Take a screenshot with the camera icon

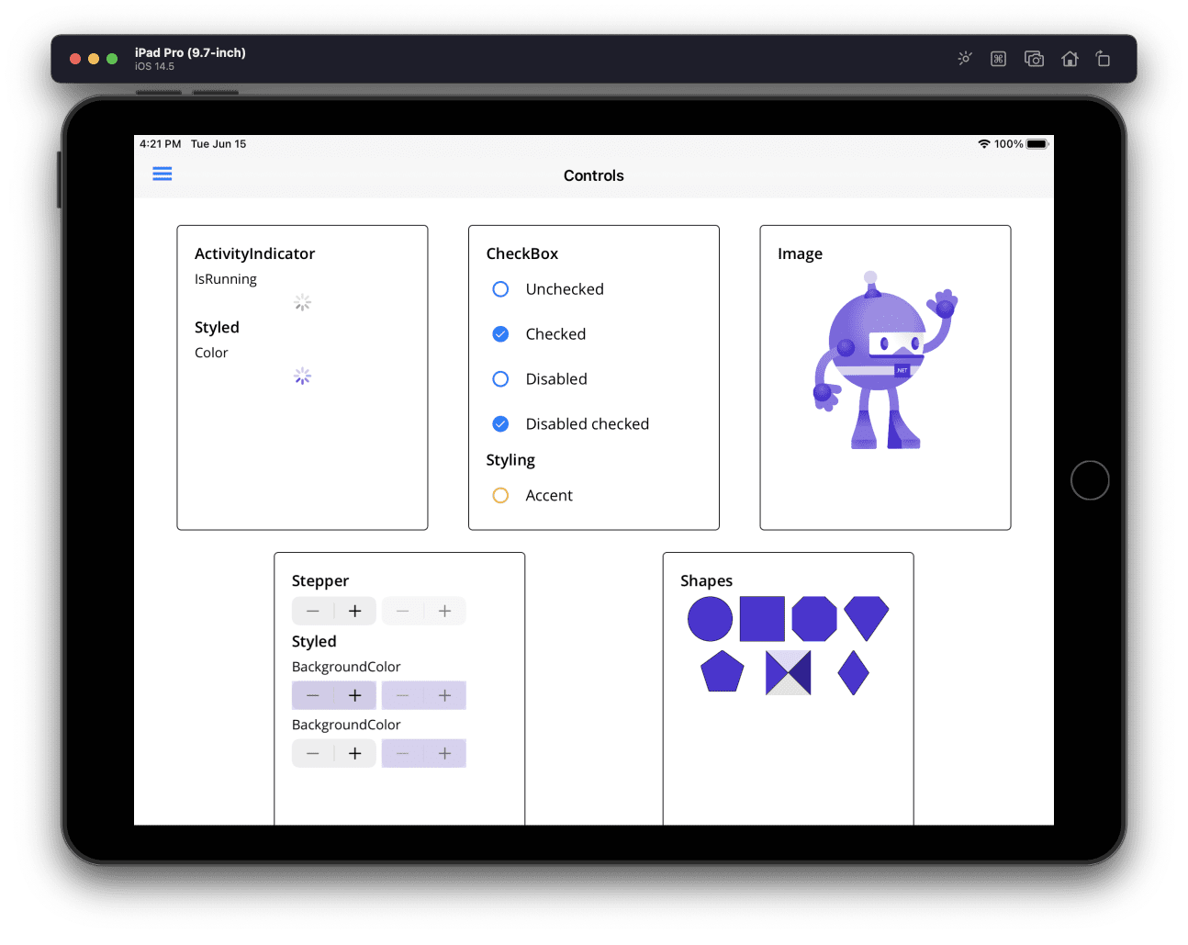[1035, 59]
